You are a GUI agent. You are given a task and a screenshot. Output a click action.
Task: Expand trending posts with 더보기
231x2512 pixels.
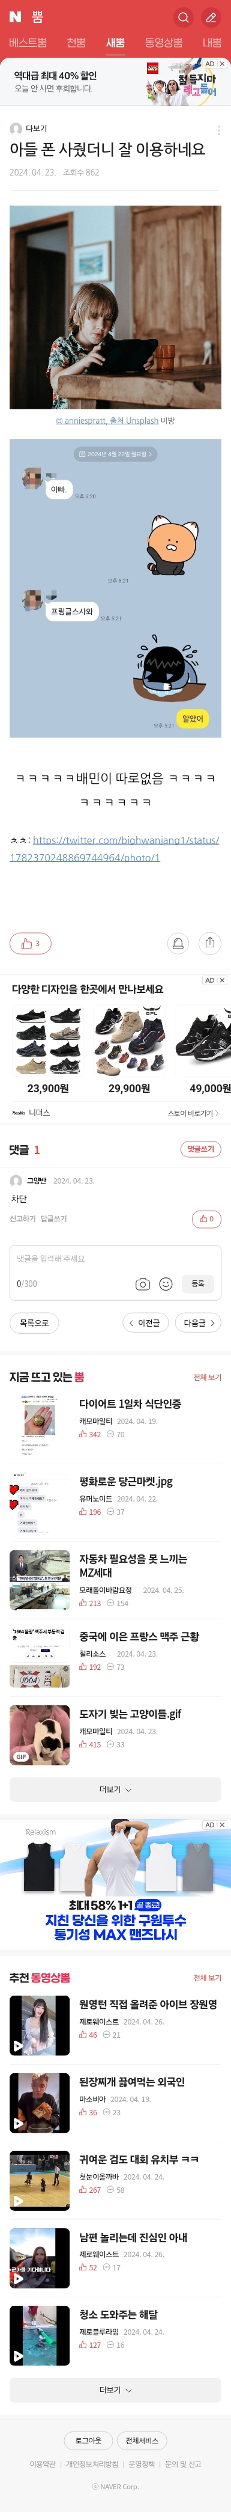115,1789
